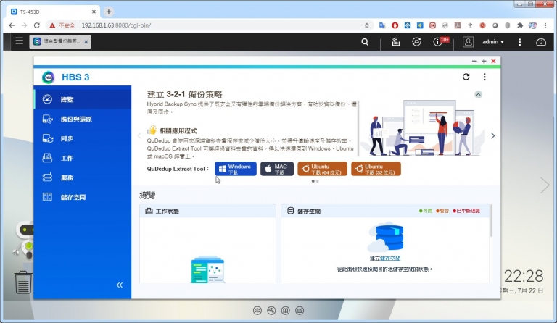Open the admin account dropdown
The width and height of the screenshot is (557, 323).
click(493, 42)
